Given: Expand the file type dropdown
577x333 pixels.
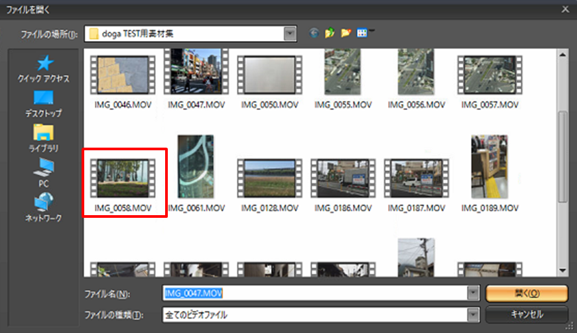Looking at the screenshot, I should pyautogui.click(x=473, y=315).
